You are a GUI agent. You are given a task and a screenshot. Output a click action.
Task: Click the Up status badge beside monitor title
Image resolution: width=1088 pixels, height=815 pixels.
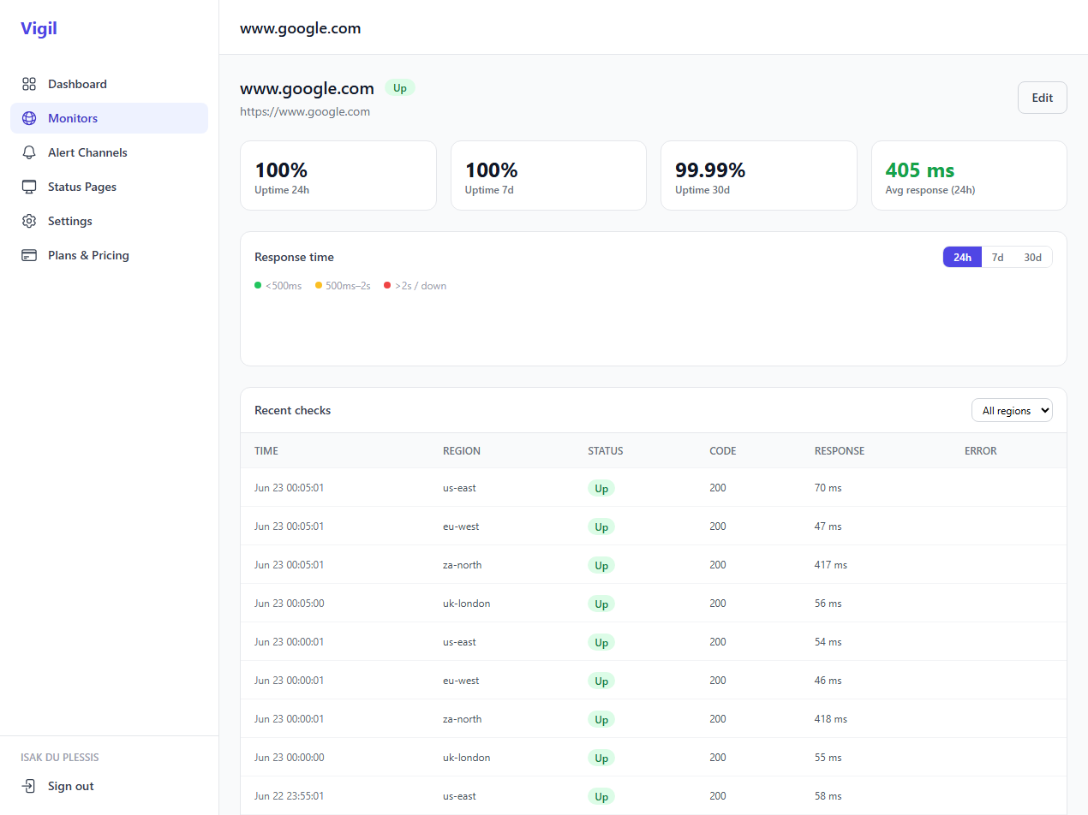click(x=399, y=88)
